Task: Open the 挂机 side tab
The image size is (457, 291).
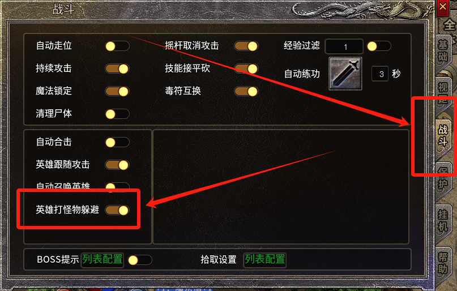Action: [x=443, y=220]
